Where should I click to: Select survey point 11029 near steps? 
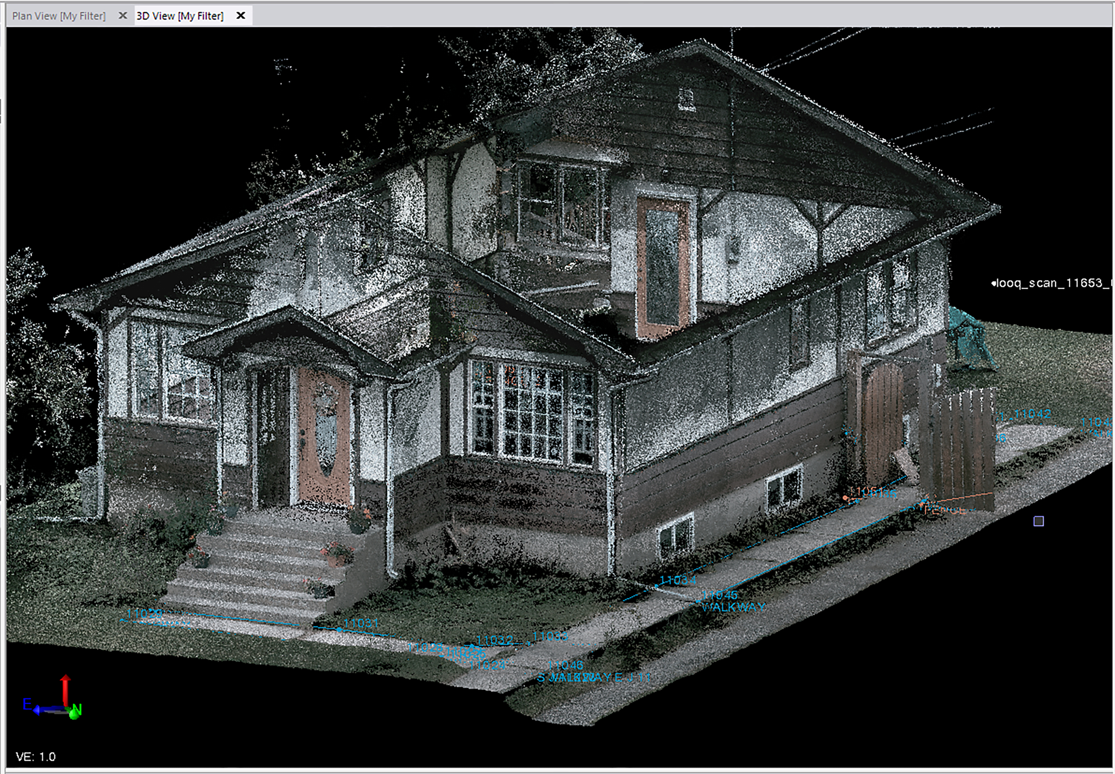click(x=145, y=614)
